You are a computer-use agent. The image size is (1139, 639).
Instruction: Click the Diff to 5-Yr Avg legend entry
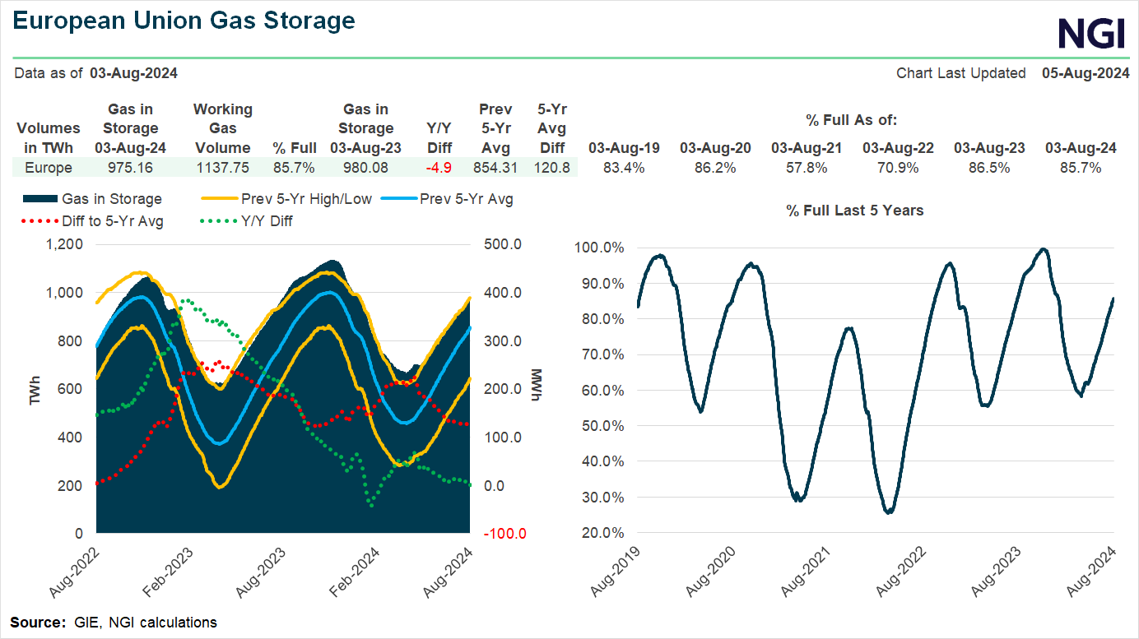pos(92,221)
